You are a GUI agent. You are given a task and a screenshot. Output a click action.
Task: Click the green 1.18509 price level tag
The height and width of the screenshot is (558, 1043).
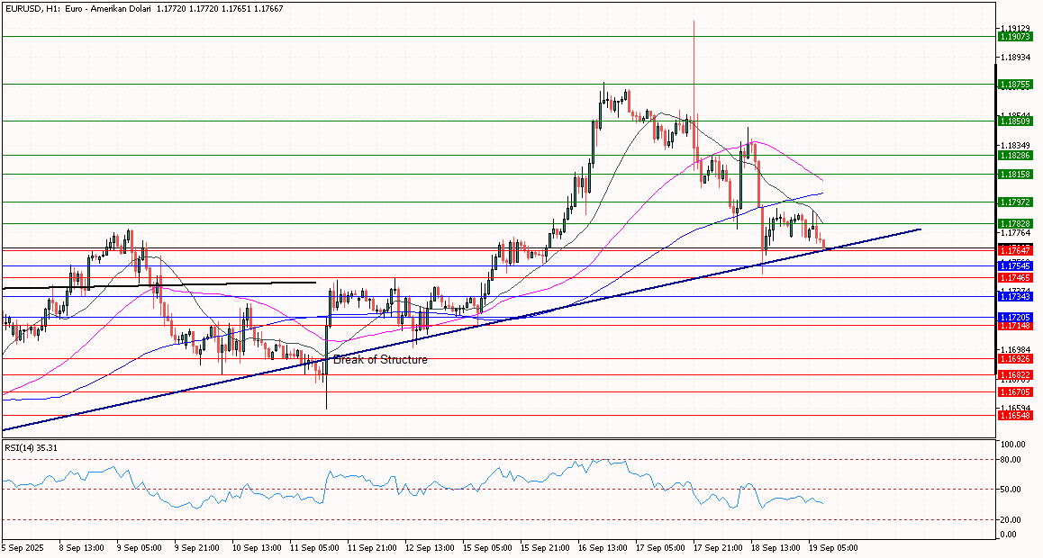pos(1015,121)
